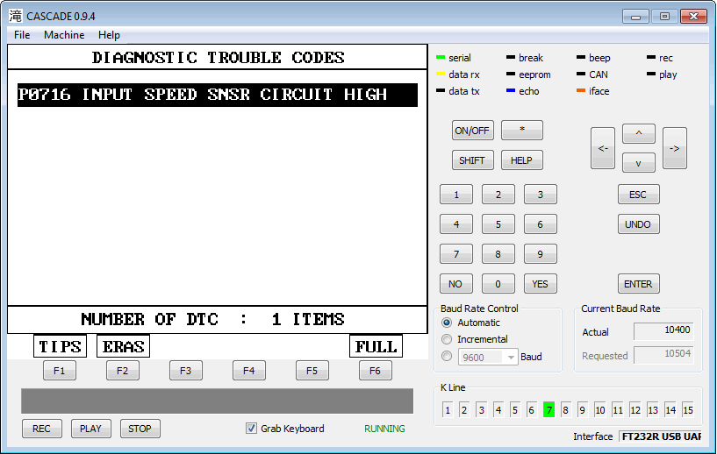
Task: Select Automatic baud rate control
Action: coord(448,323)
